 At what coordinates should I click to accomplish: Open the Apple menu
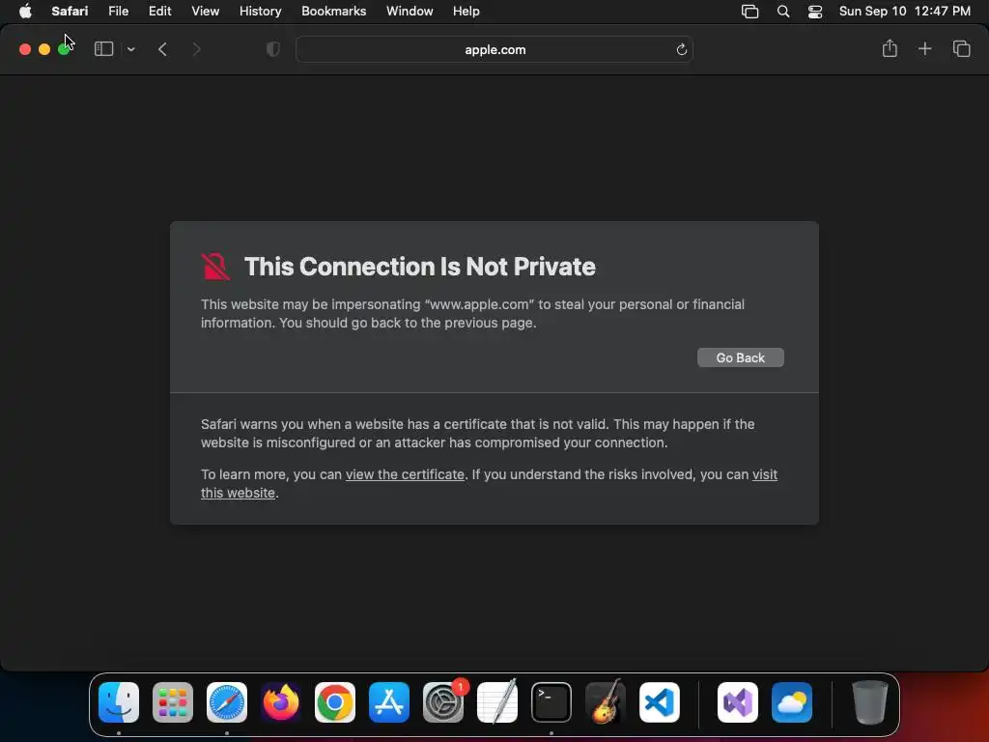coord(25,12)
